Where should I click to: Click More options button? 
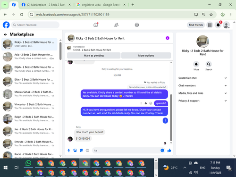(x=146, y=56)
